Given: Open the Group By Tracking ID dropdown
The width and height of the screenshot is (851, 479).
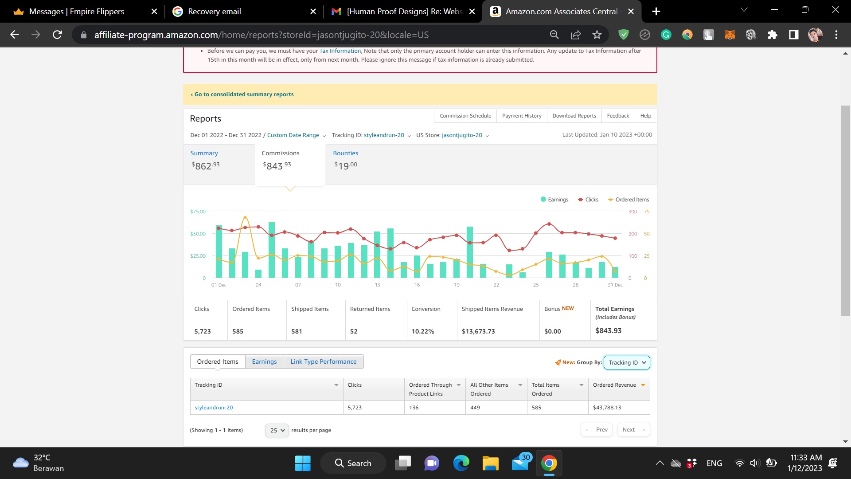Looking at the screenshot, I should pyautogui.click(x=627, y=362).
